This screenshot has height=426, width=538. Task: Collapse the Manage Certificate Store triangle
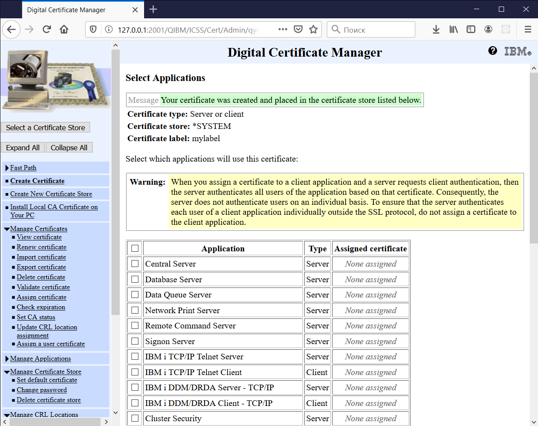(7, 372)
